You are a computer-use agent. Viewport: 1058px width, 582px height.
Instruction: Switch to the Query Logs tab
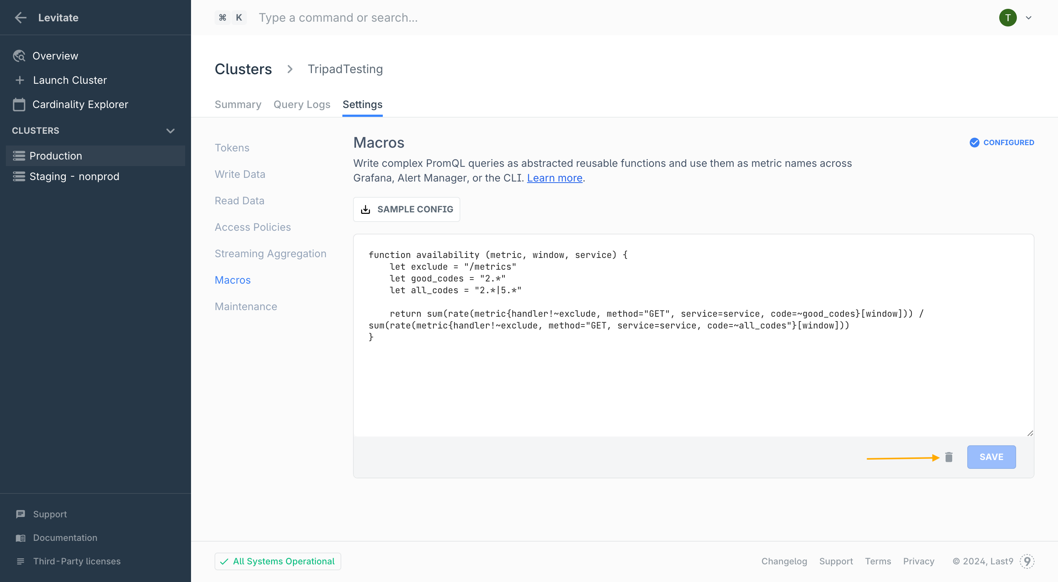pyautogui.click(x=302, y=104)
